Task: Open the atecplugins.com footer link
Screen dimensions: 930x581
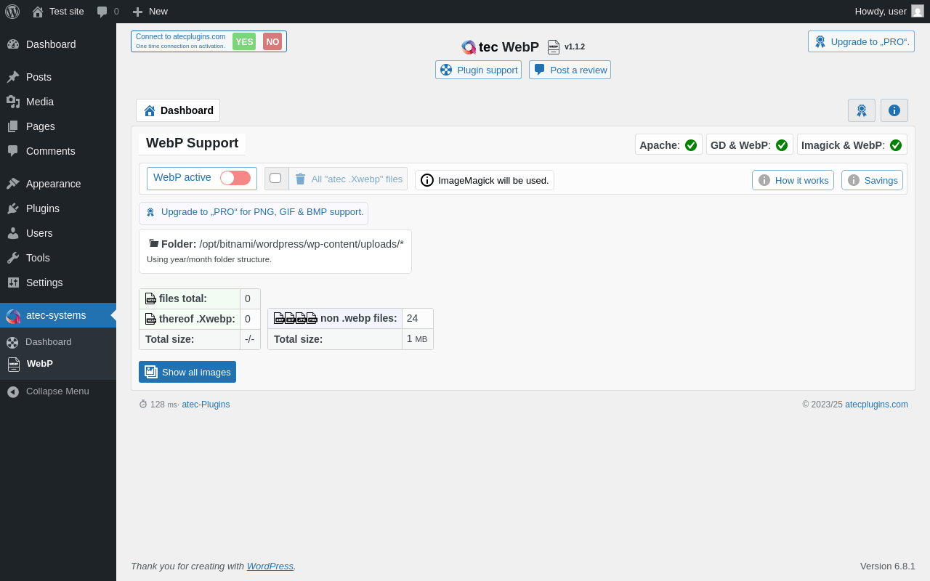Action: [876, 405]
